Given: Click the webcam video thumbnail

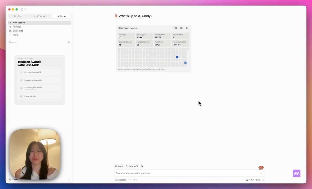Looking at the screenshot, I should click(x=35, y=154).
